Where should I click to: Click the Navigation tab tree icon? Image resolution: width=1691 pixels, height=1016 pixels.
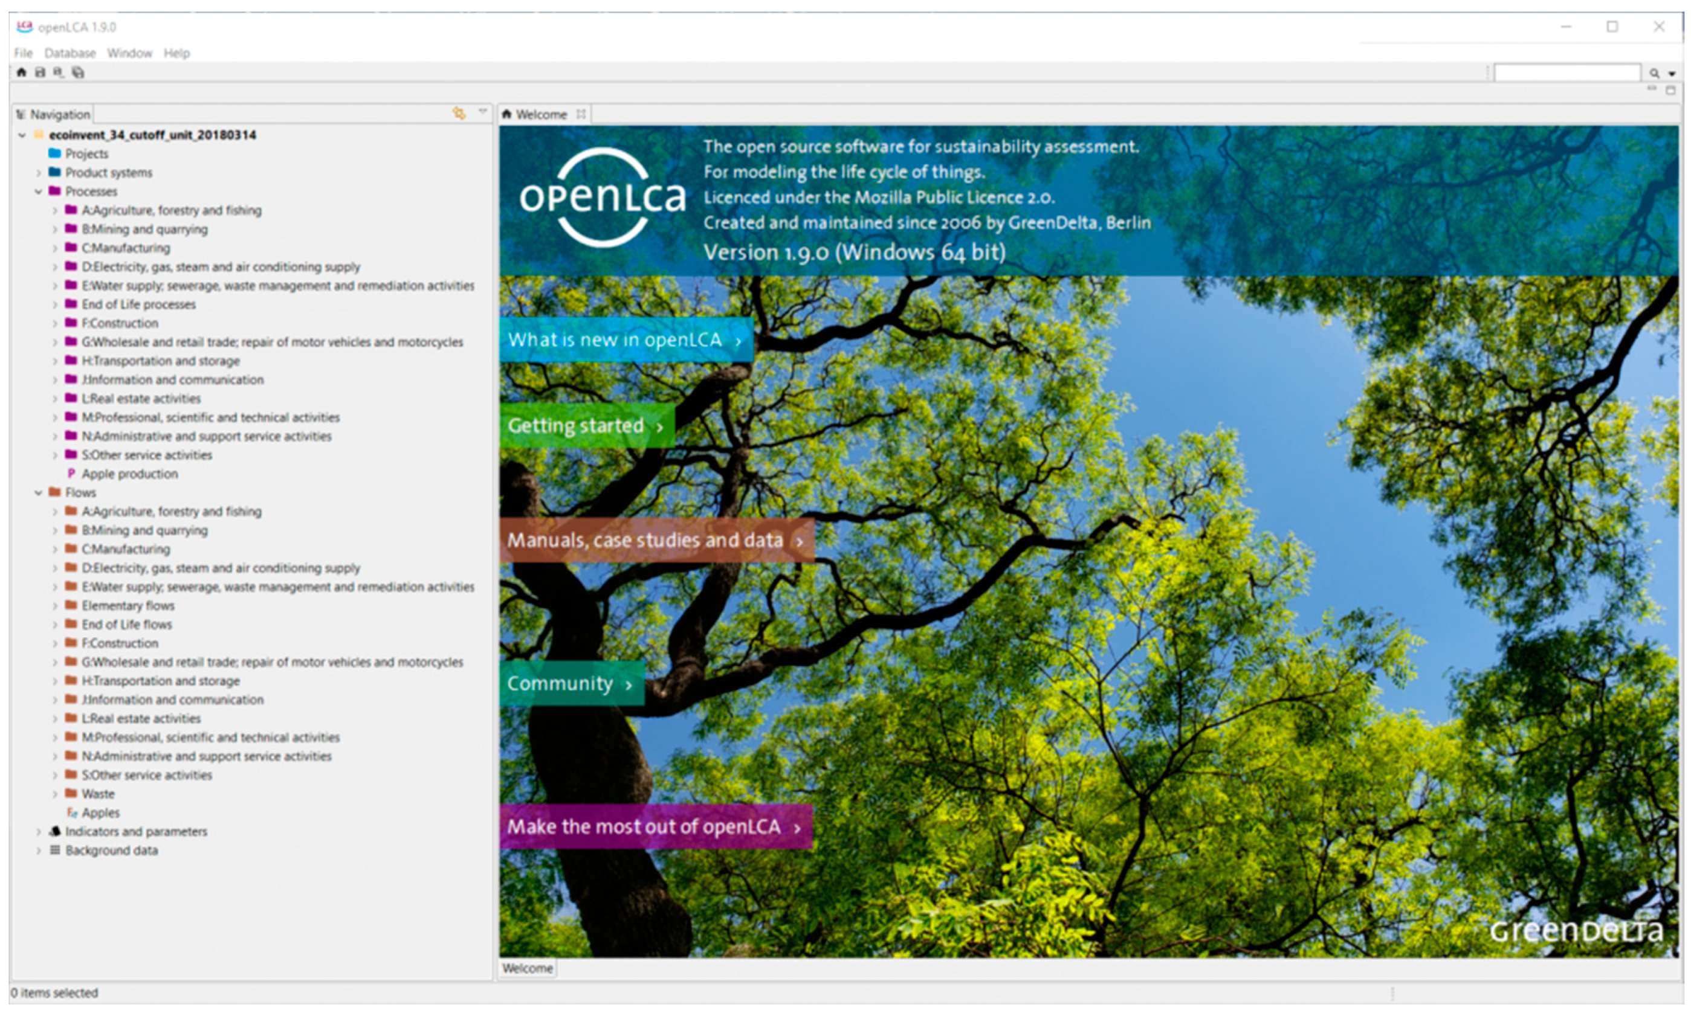(21, 114)
